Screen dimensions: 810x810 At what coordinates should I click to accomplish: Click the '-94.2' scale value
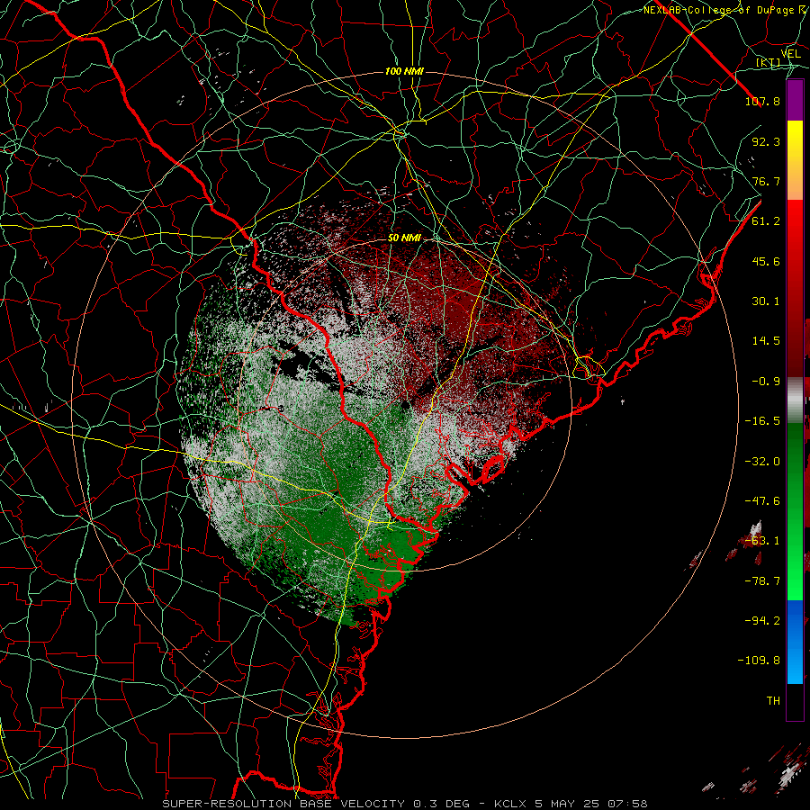click(762, 621)
